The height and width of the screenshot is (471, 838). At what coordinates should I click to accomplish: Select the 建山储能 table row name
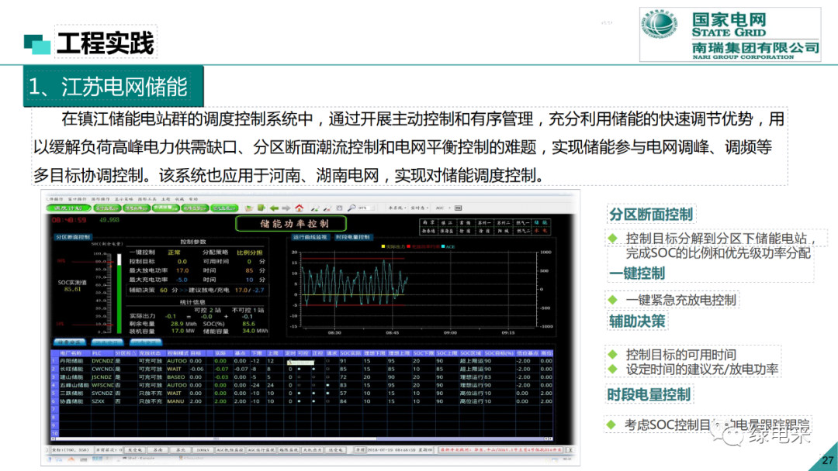71,377
